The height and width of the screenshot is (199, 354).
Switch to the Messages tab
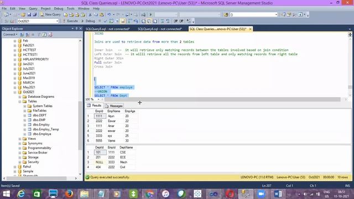click(113, 106)
